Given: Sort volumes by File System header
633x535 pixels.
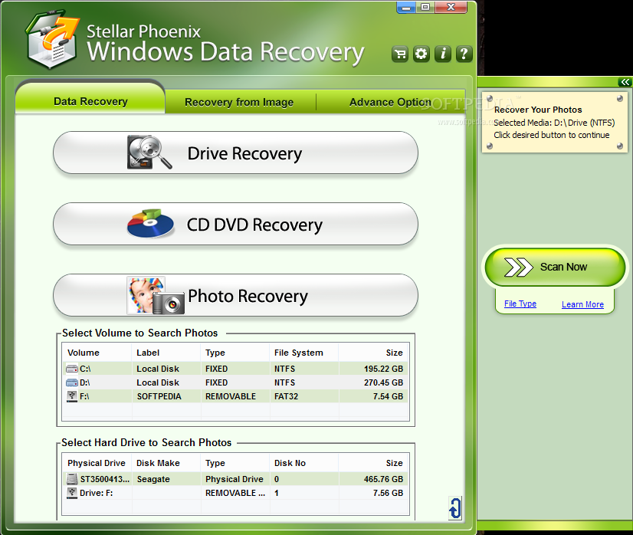Looking at the screenshot, I should [x=304, y=353].
